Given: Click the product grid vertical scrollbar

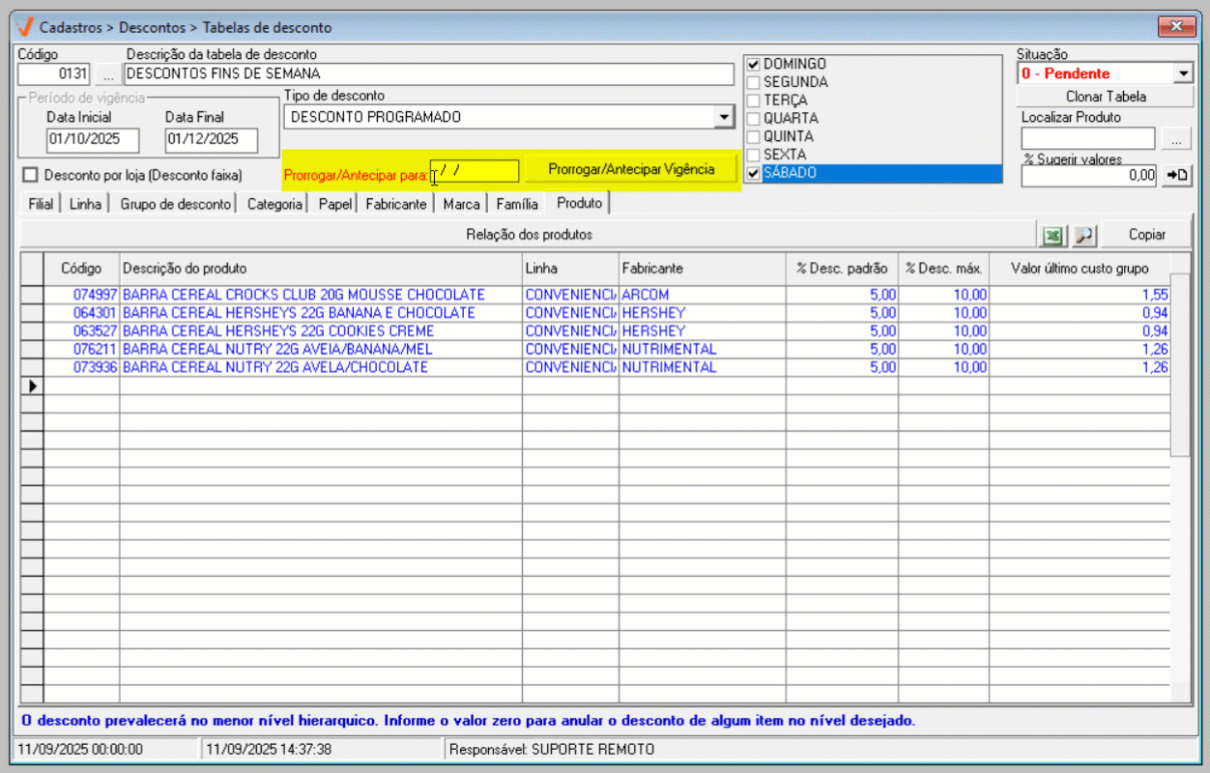Looking at the screenshot, I should pos(1179,367).
